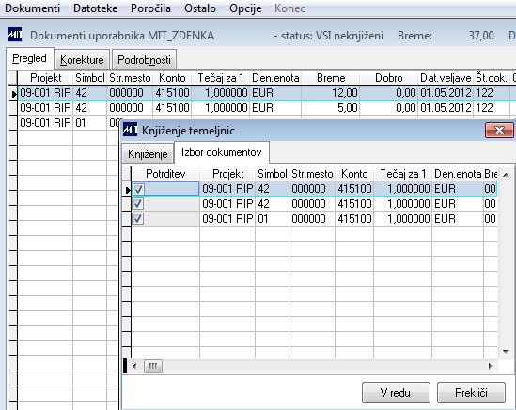The height and width of the screenshot is (410, 516).
Task: Open the Opcije menu
Action: 245,8
